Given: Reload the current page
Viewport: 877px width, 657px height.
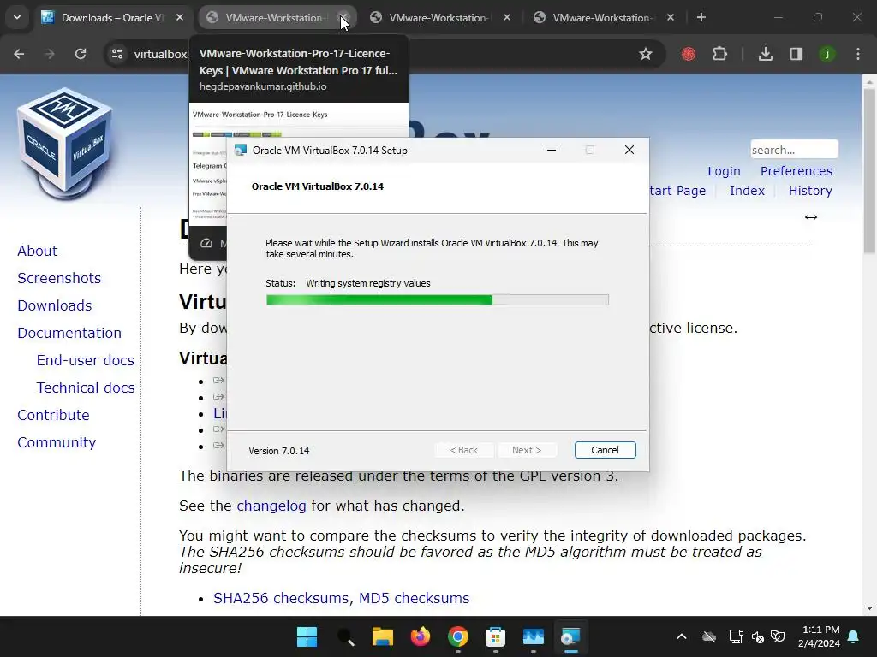Looking at the screenshot, I should (81, 54).
